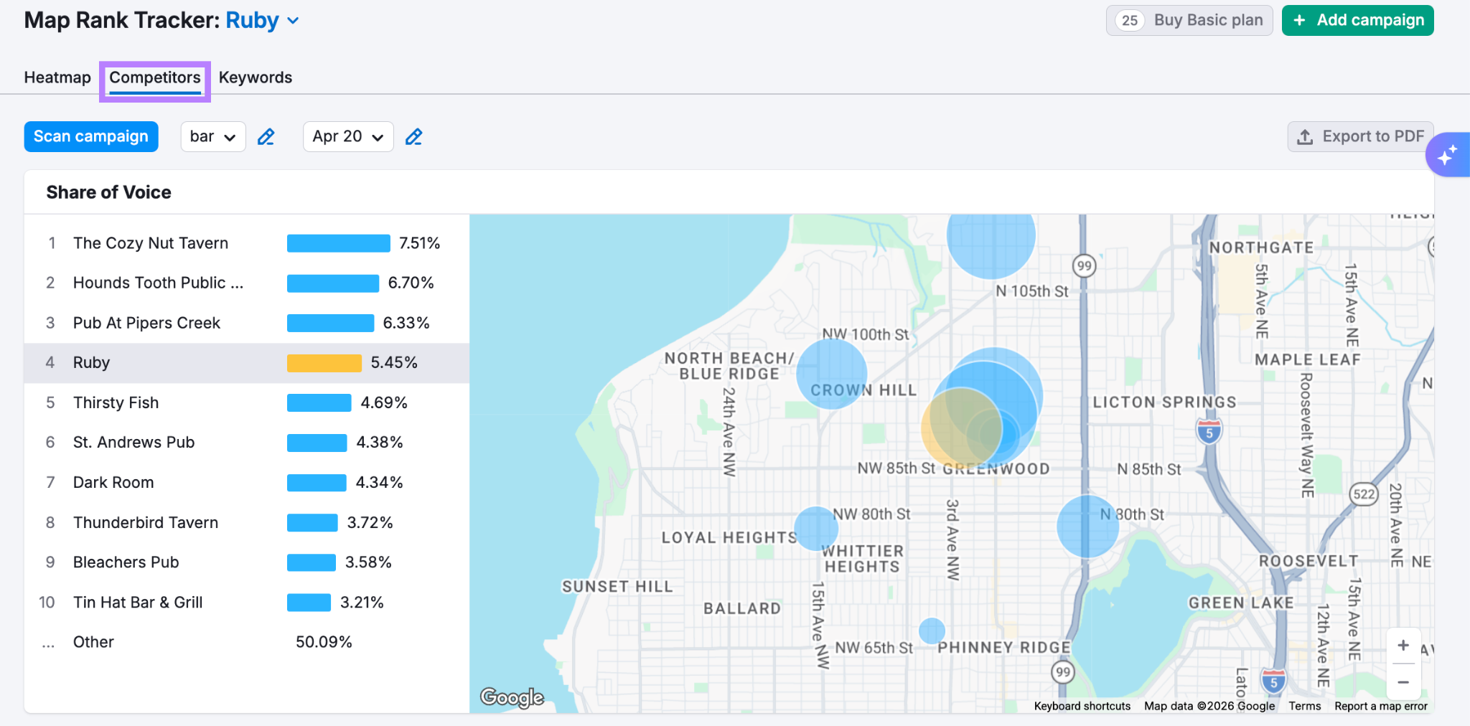
Task: Switch to the Heatmap tab
Action: pos(57,77)
